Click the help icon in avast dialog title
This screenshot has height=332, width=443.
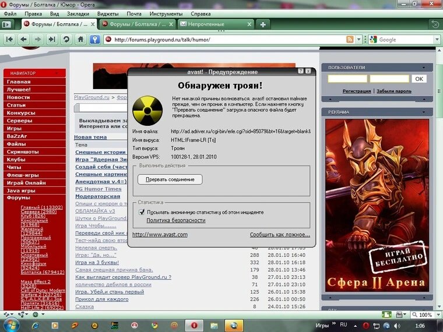[x=301, y=71]
